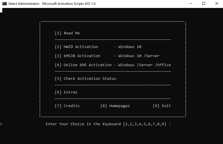The width and height of the screenshot is (223, 144).
Task: Click 'Windows /Server /Office' text
Action: pyautogui.click(x=145, y=65)
